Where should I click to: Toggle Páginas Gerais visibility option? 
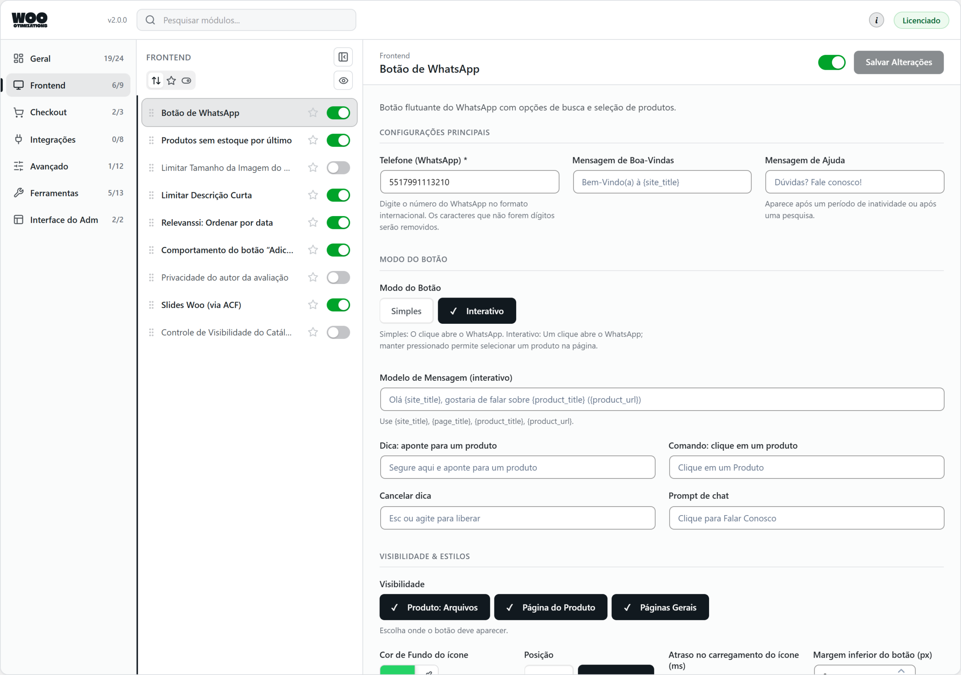pos(660,607)
